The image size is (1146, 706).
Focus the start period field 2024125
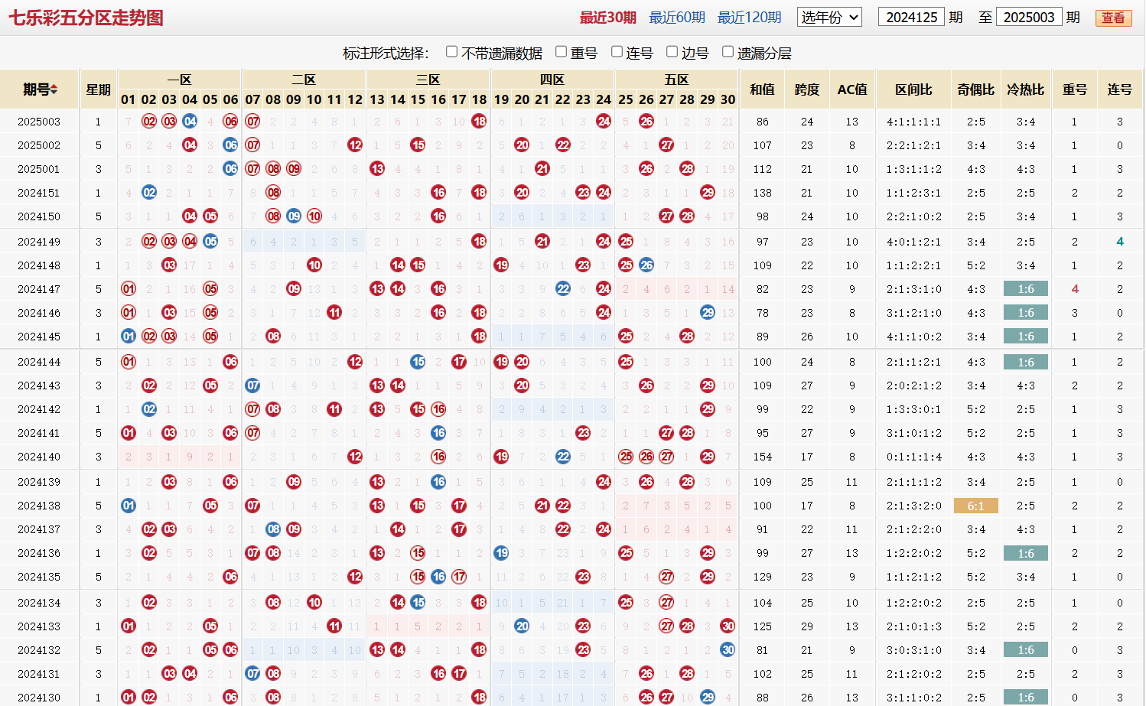click(x=911, y=17)
